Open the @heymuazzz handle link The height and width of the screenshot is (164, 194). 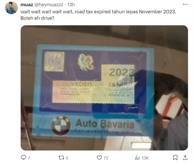[x=48, y=5]
